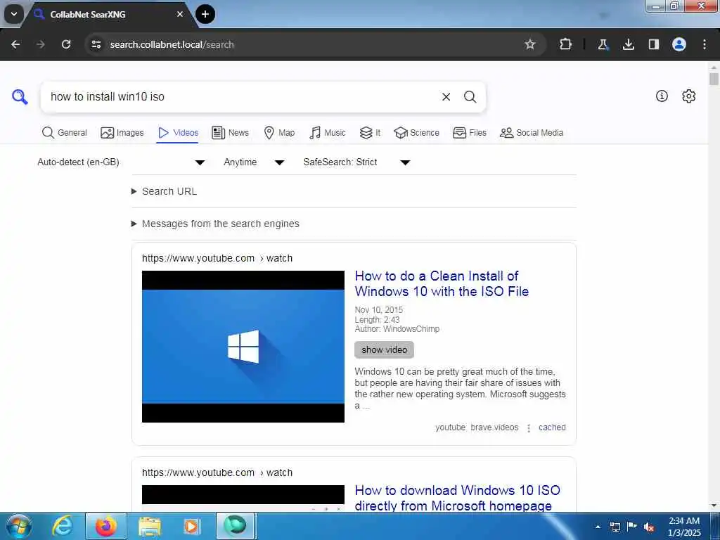Launch Internet Explorer from taskbar

click(x=62, y=526)
